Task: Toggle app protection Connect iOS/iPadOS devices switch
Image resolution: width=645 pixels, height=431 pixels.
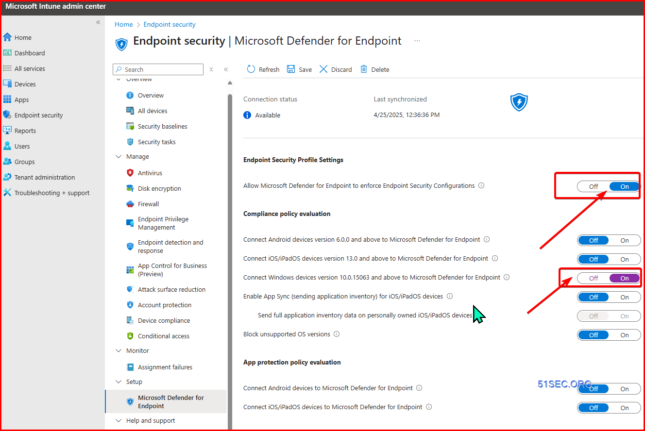Action: click(609, 408)
